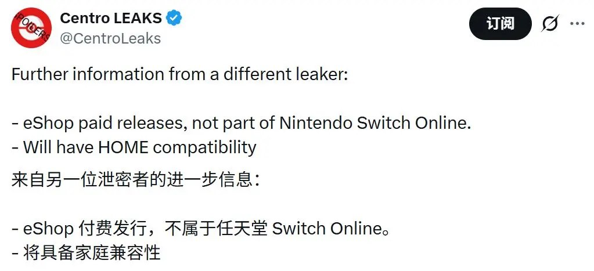Open the Grok slash-circle icon
Screen dimensions: 594x271
click(x=549, y=24)
